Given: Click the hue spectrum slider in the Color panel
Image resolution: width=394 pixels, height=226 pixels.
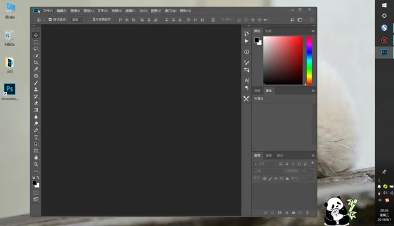Looking at the screenshot, I should coord(310,60).
